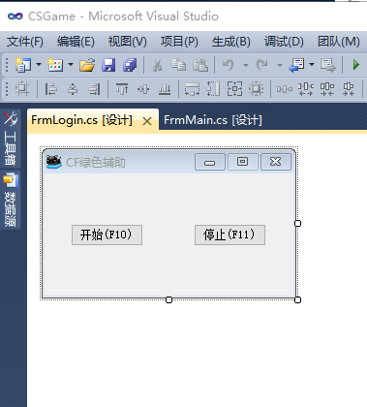Select the 停止(F11) button on the form
Viewport: 367px width, 407px height.
point(229,235)
